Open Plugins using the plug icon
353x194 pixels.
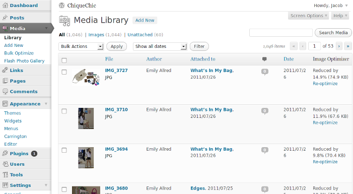click(5, 154)
